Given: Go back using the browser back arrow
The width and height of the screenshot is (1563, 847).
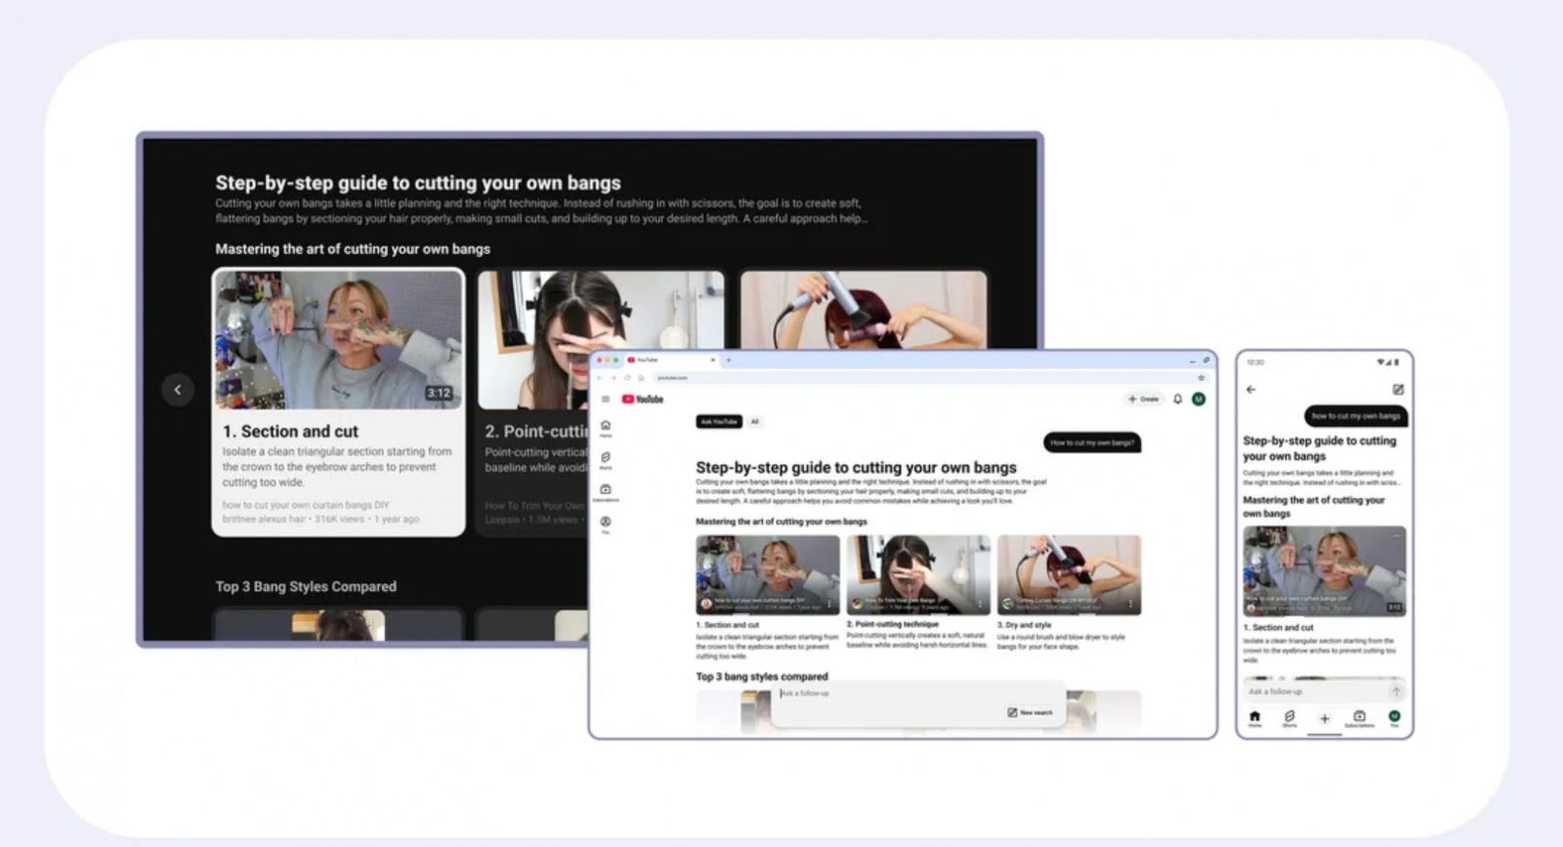Looking at the screenshot, I should point(600,378).
